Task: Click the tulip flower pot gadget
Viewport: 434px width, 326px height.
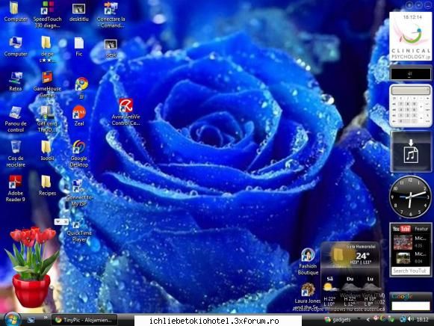Action: tap(31, 267)
